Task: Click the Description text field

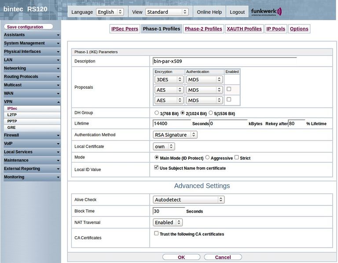Action: (x=224, y=61)
